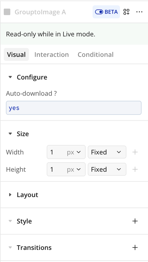
Task: Open the three-dot more options menu
Action: [x=139, y=12]
